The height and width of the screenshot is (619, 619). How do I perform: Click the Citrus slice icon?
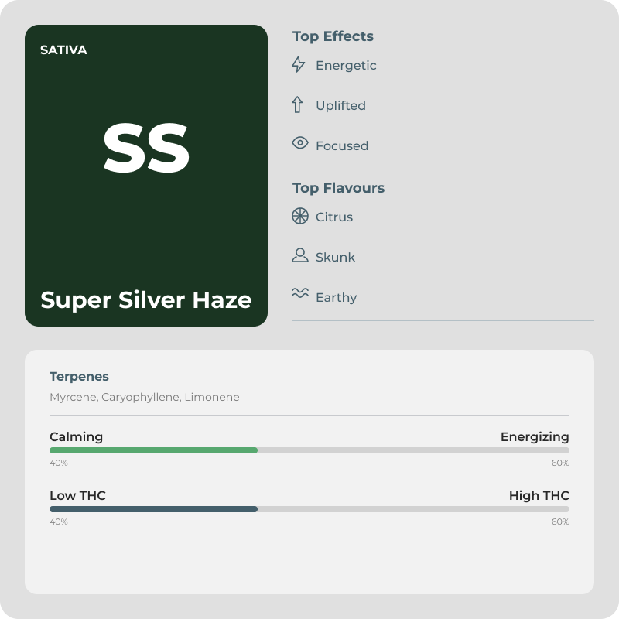coord(300,217)
